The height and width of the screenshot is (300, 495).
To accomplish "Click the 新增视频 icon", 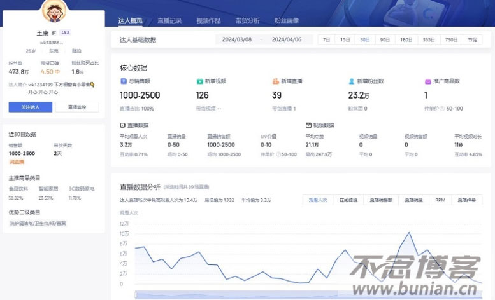I will (199, 81).
